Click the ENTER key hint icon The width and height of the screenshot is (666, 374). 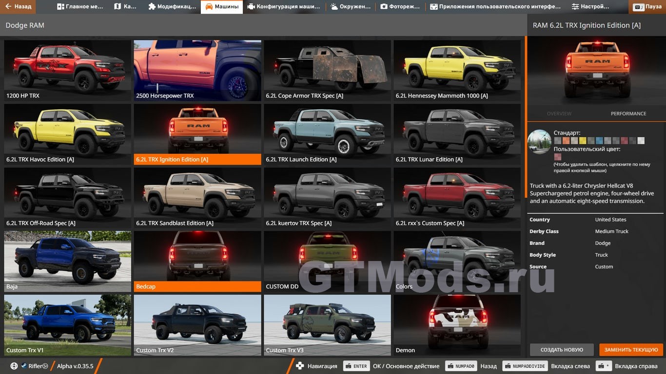(356, 366)
